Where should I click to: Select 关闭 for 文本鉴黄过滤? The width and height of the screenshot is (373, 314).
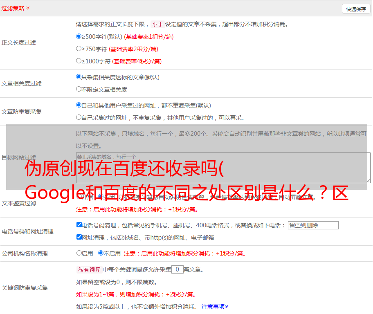point(101,197)
